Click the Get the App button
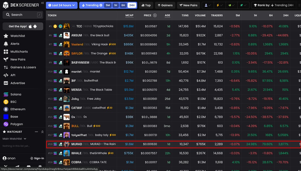The image size is (301, 171). point(23,27)
